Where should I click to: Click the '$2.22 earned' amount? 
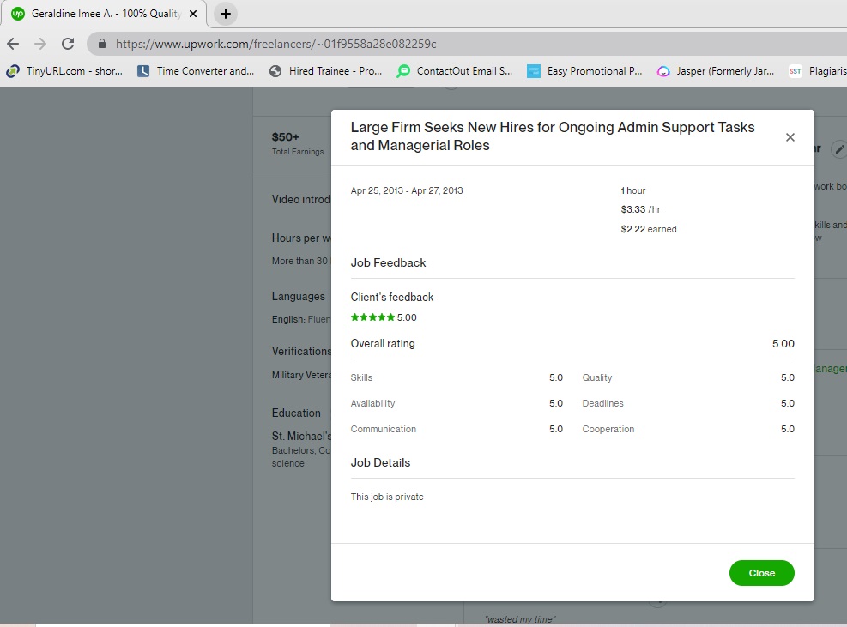coord(649,229)
